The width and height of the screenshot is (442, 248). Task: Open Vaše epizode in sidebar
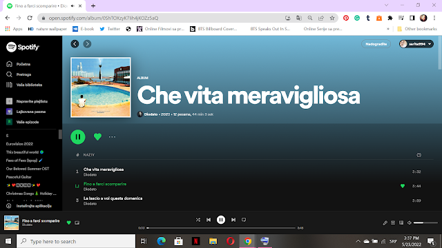[22, 122]
